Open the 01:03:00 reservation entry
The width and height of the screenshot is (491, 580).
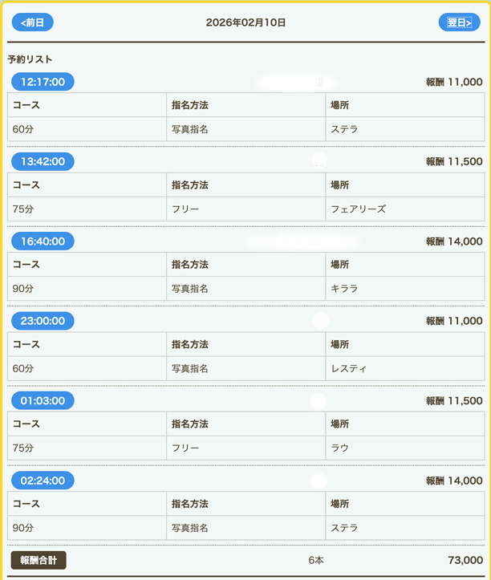(43, 400)
